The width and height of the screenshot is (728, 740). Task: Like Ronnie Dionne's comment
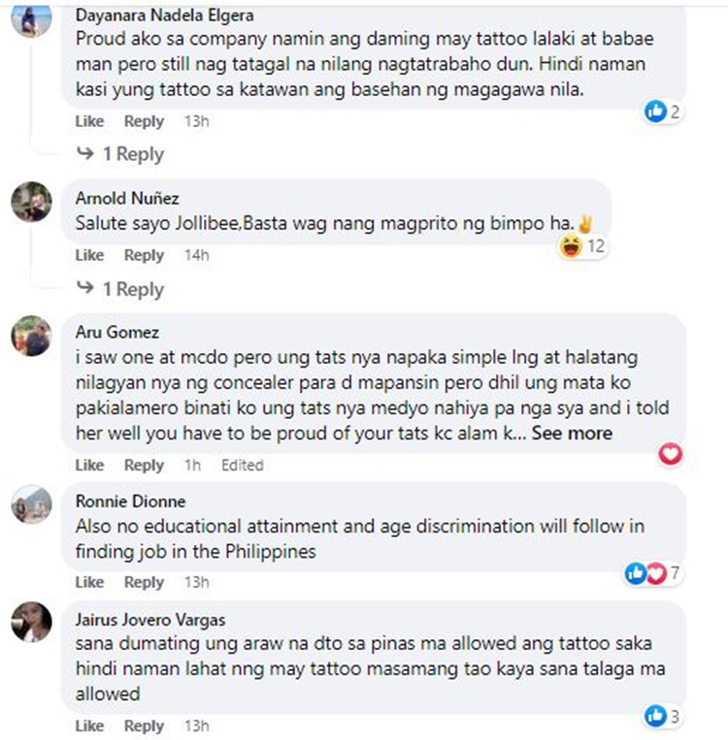coord(89,582)
